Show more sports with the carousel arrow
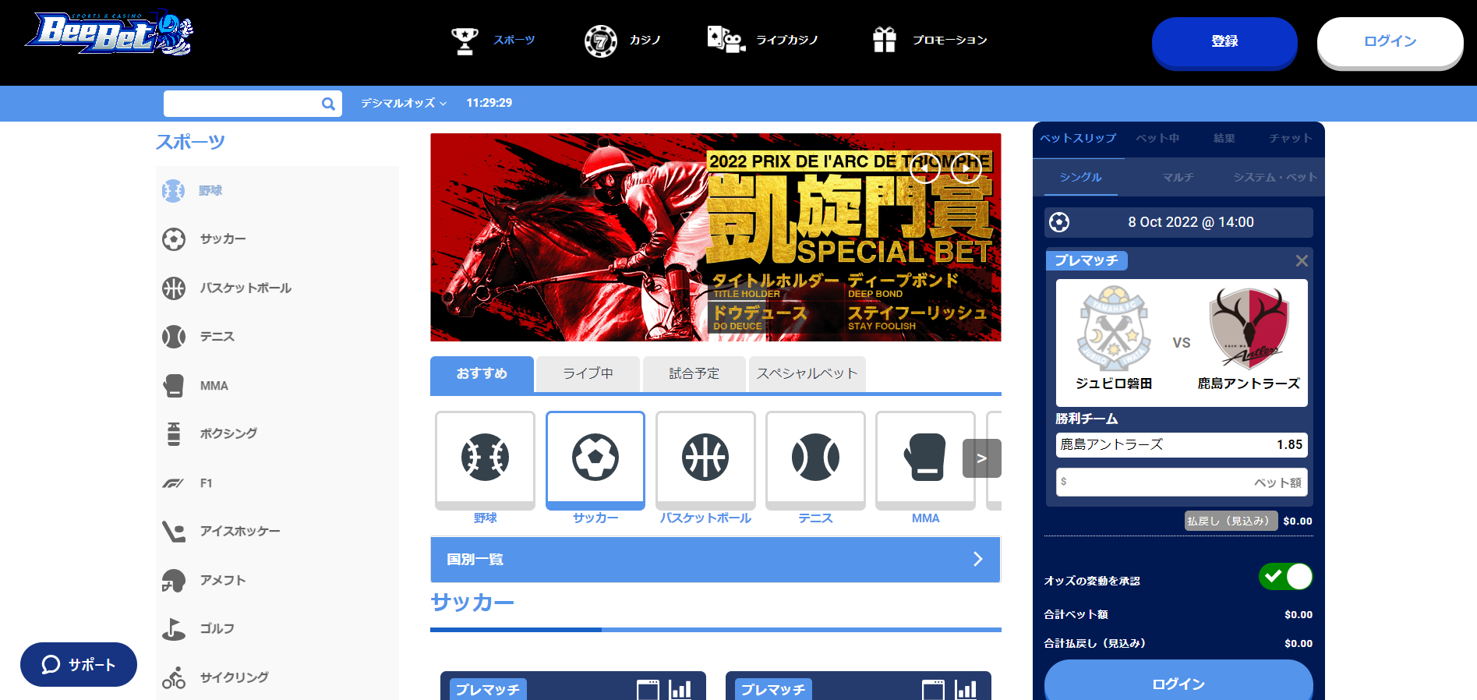 [982, 458]
